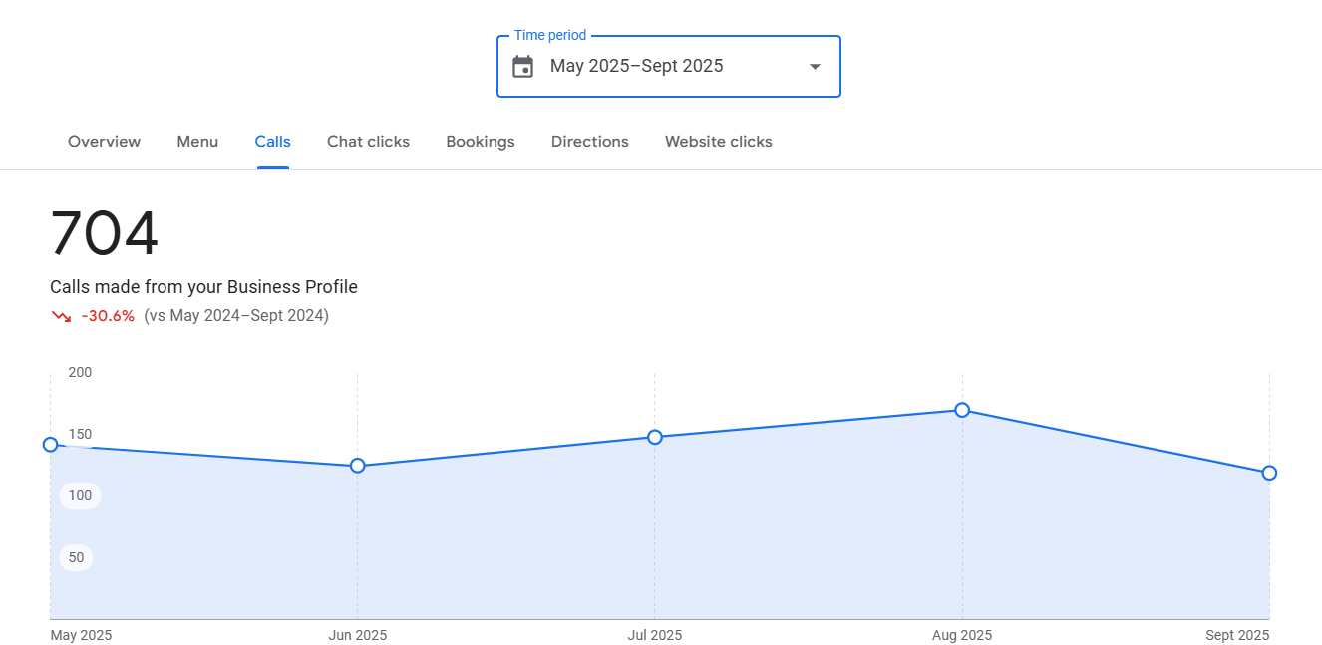The width and height of the screenshot is (1322, 645).
Task: Open the Menu tab
Action: tap(197, 142)
